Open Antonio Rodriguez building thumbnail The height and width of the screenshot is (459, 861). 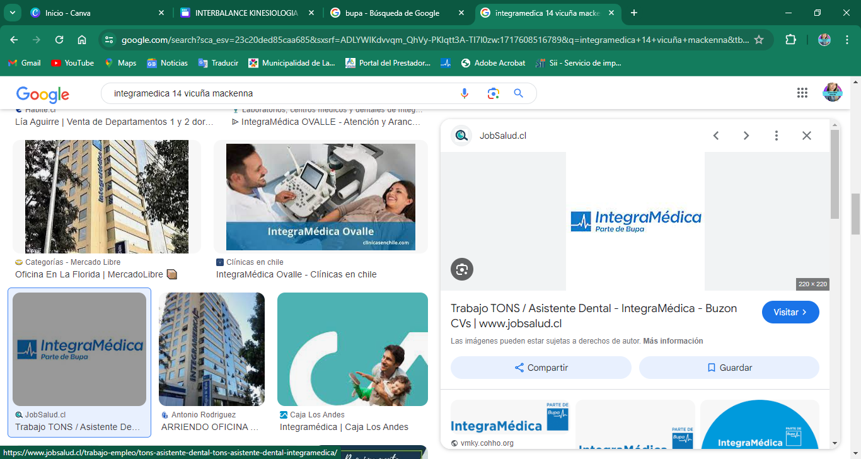point(212,349)
